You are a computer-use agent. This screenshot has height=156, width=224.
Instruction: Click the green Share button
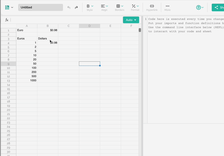(218, 7)
